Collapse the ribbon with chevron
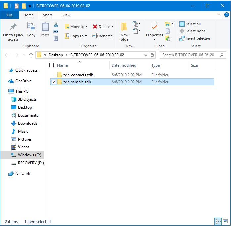Screen dimensions: 231x226 219,15
